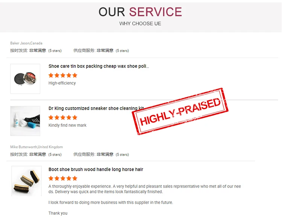
Task: Click the star rating under boot shoe brush
Action: coord(63,179)
